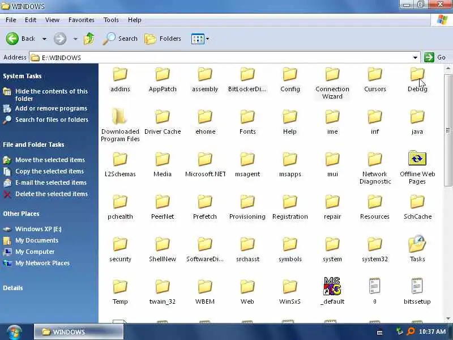Select the bitssetup text file icon
453x340 pixels.
pos(417,286)
